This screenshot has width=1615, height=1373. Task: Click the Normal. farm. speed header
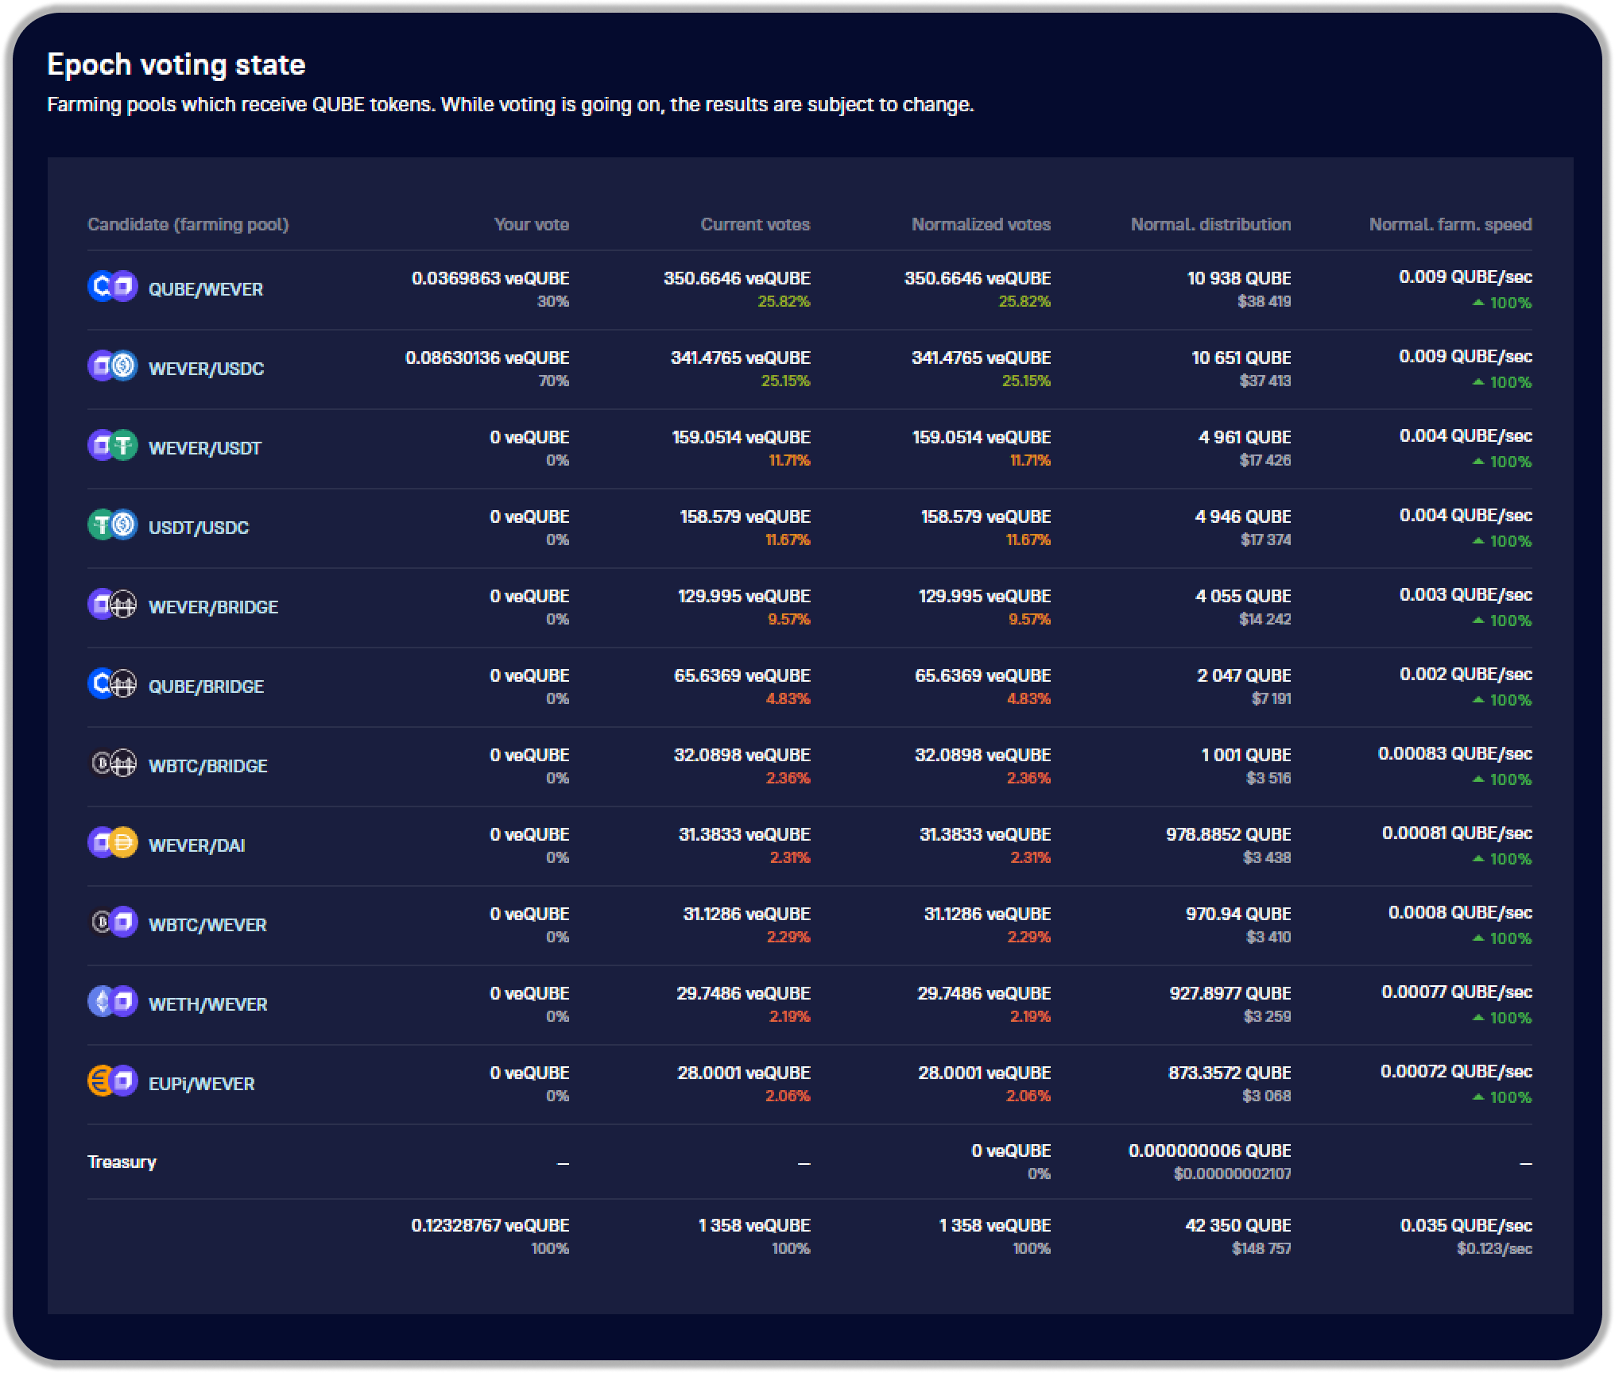pos(1450,225)
